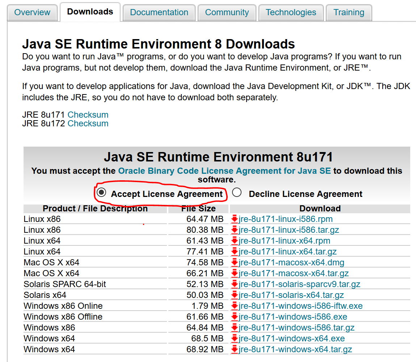
Task: Open the Technologies tab
Action: tap(291, 13)
